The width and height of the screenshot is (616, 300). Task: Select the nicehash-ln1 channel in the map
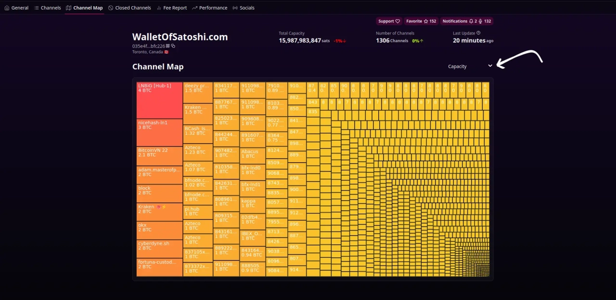click(159, 132)
